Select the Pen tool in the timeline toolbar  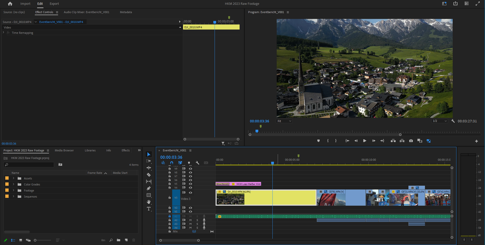click(149, 188)
